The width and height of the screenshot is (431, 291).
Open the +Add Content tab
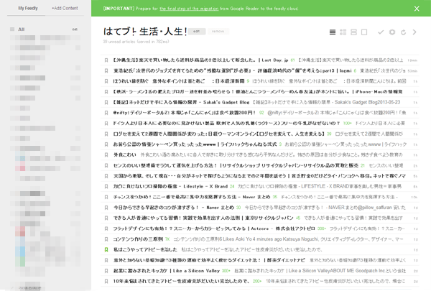pos(65,8)
